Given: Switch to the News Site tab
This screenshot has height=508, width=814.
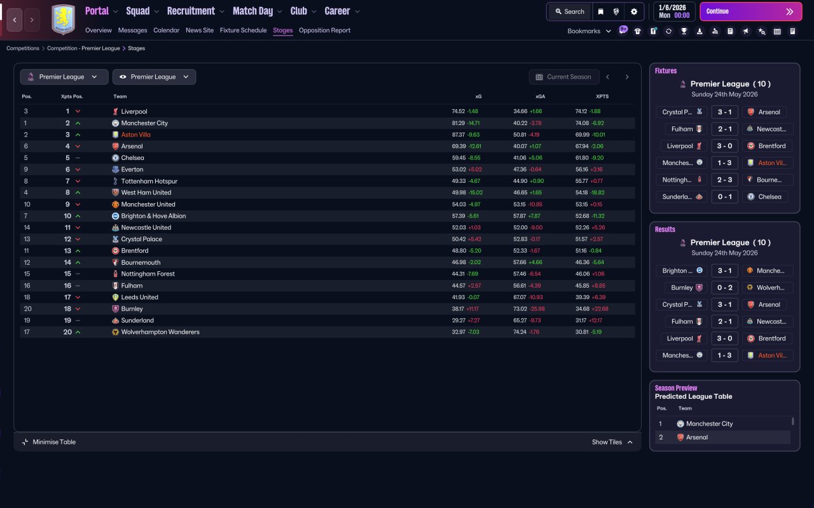Looking at the screenshot, I should click(200, 30).
